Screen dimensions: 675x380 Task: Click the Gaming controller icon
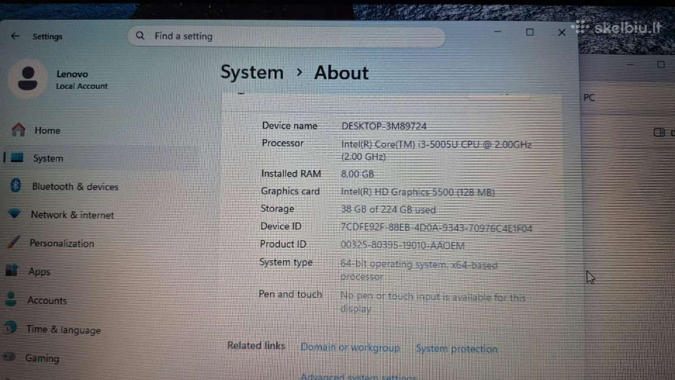(9, 357)
